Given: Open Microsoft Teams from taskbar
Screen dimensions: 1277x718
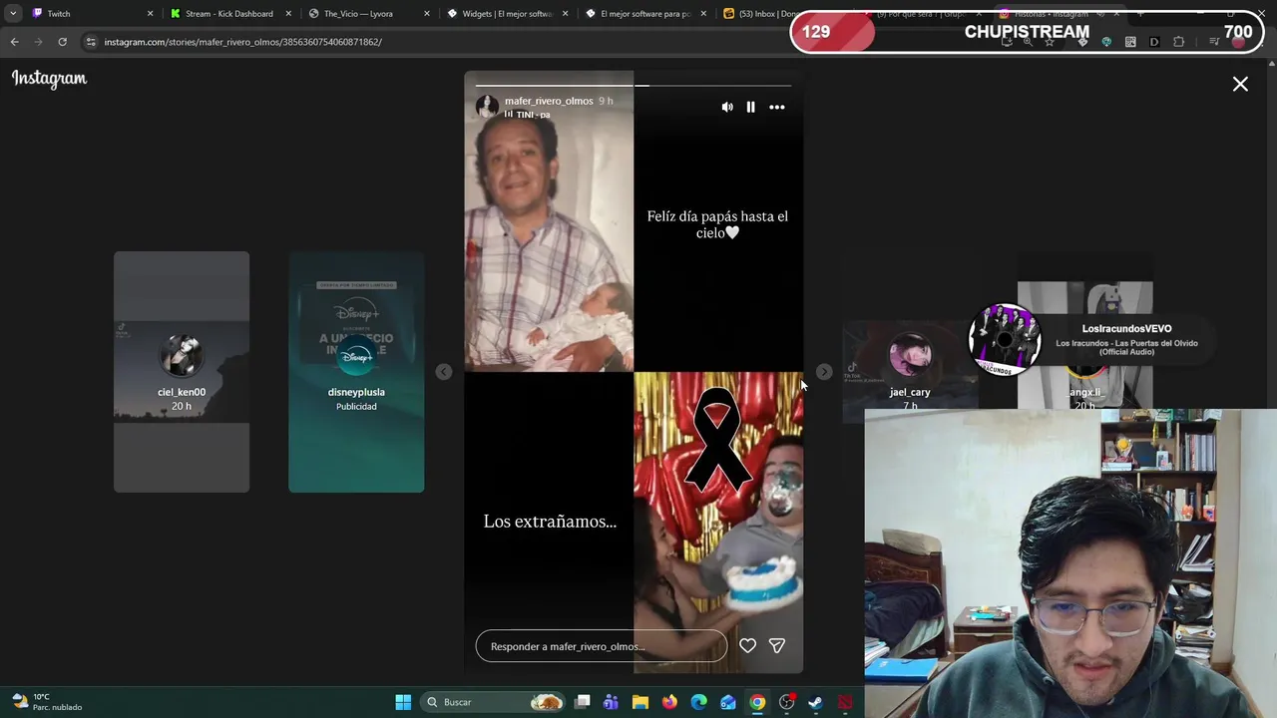Looking at the screenshot, I should (611, 702).
